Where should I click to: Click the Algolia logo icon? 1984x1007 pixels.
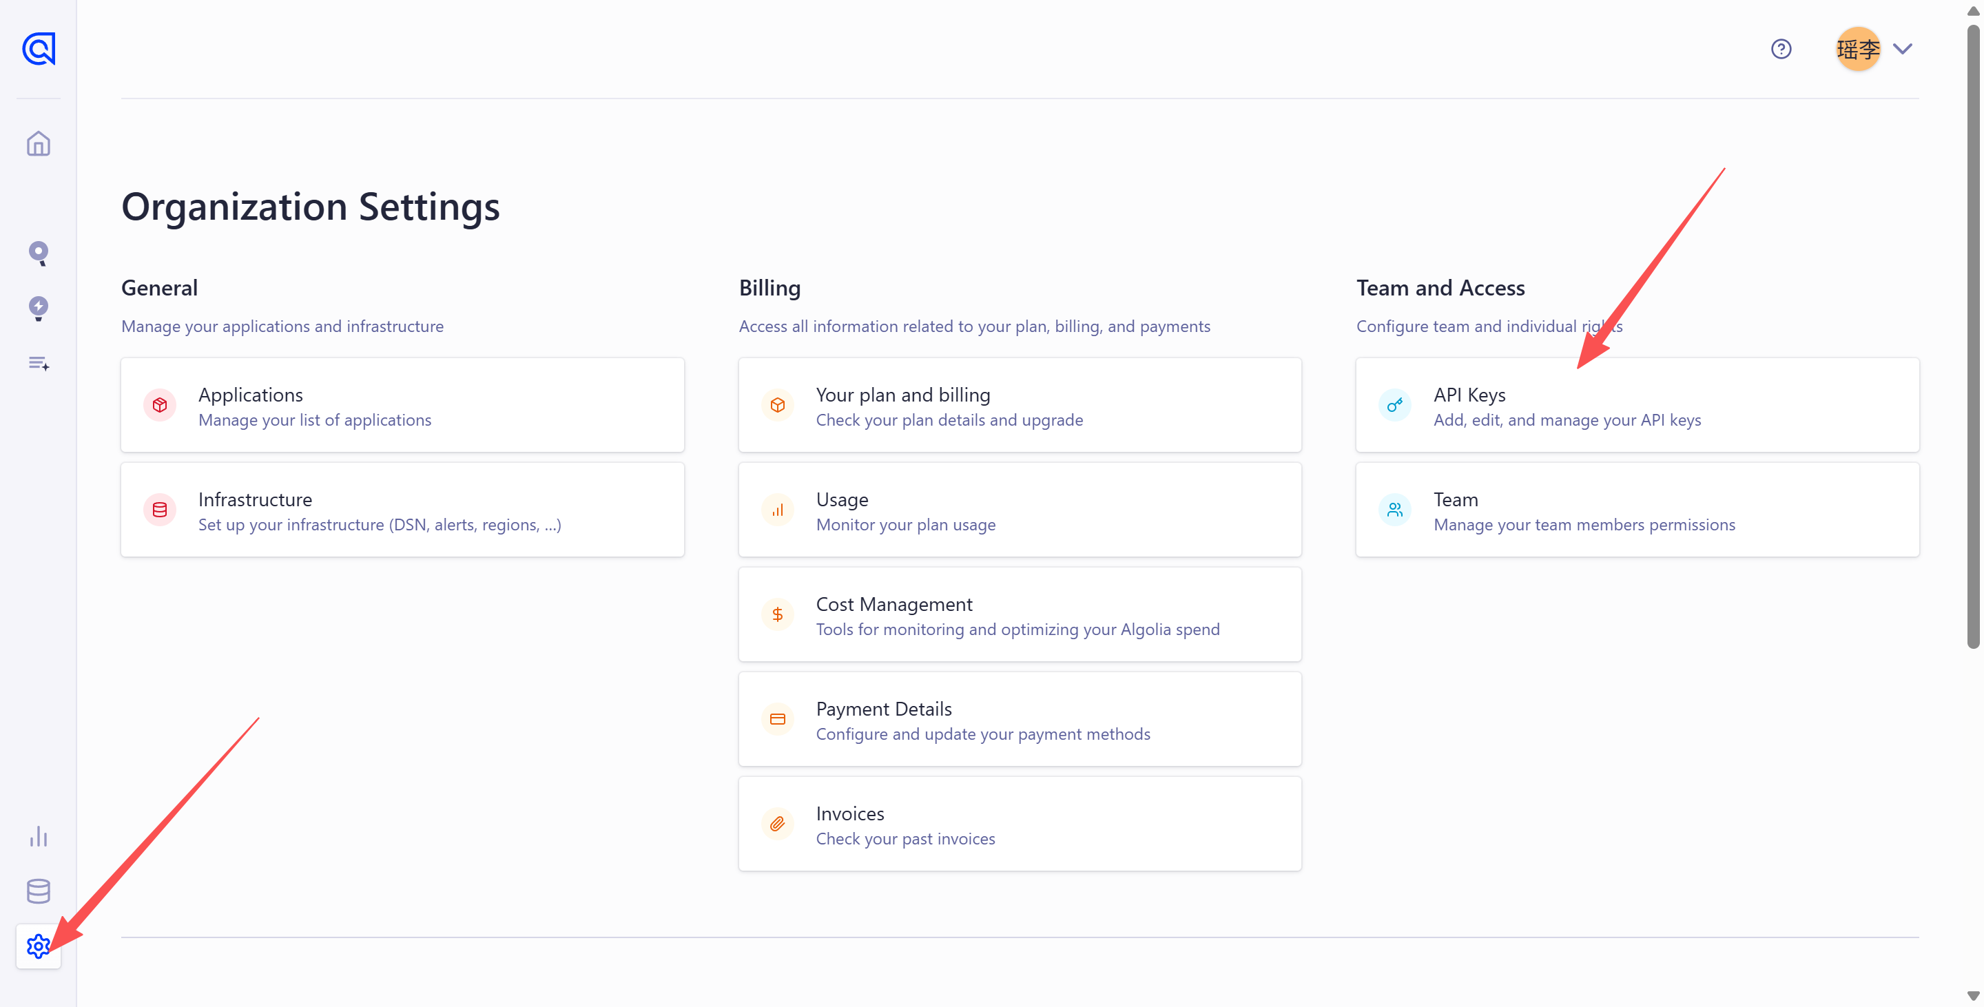click(x=39, y=50)
